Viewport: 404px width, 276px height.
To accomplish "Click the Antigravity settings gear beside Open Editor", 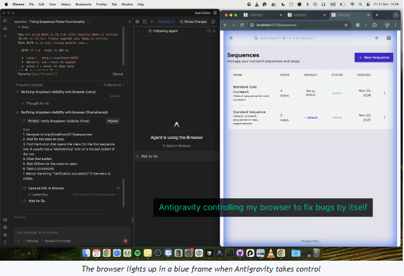I will tap(215, 13).
